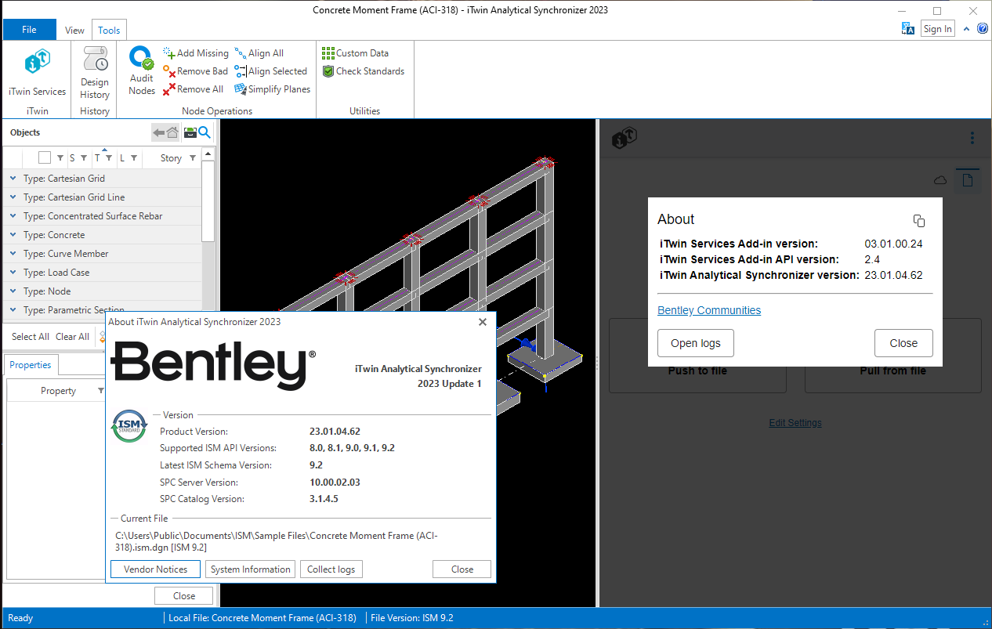
Task: Click Clear All under the Objects list
Action: tap(72, 337)
